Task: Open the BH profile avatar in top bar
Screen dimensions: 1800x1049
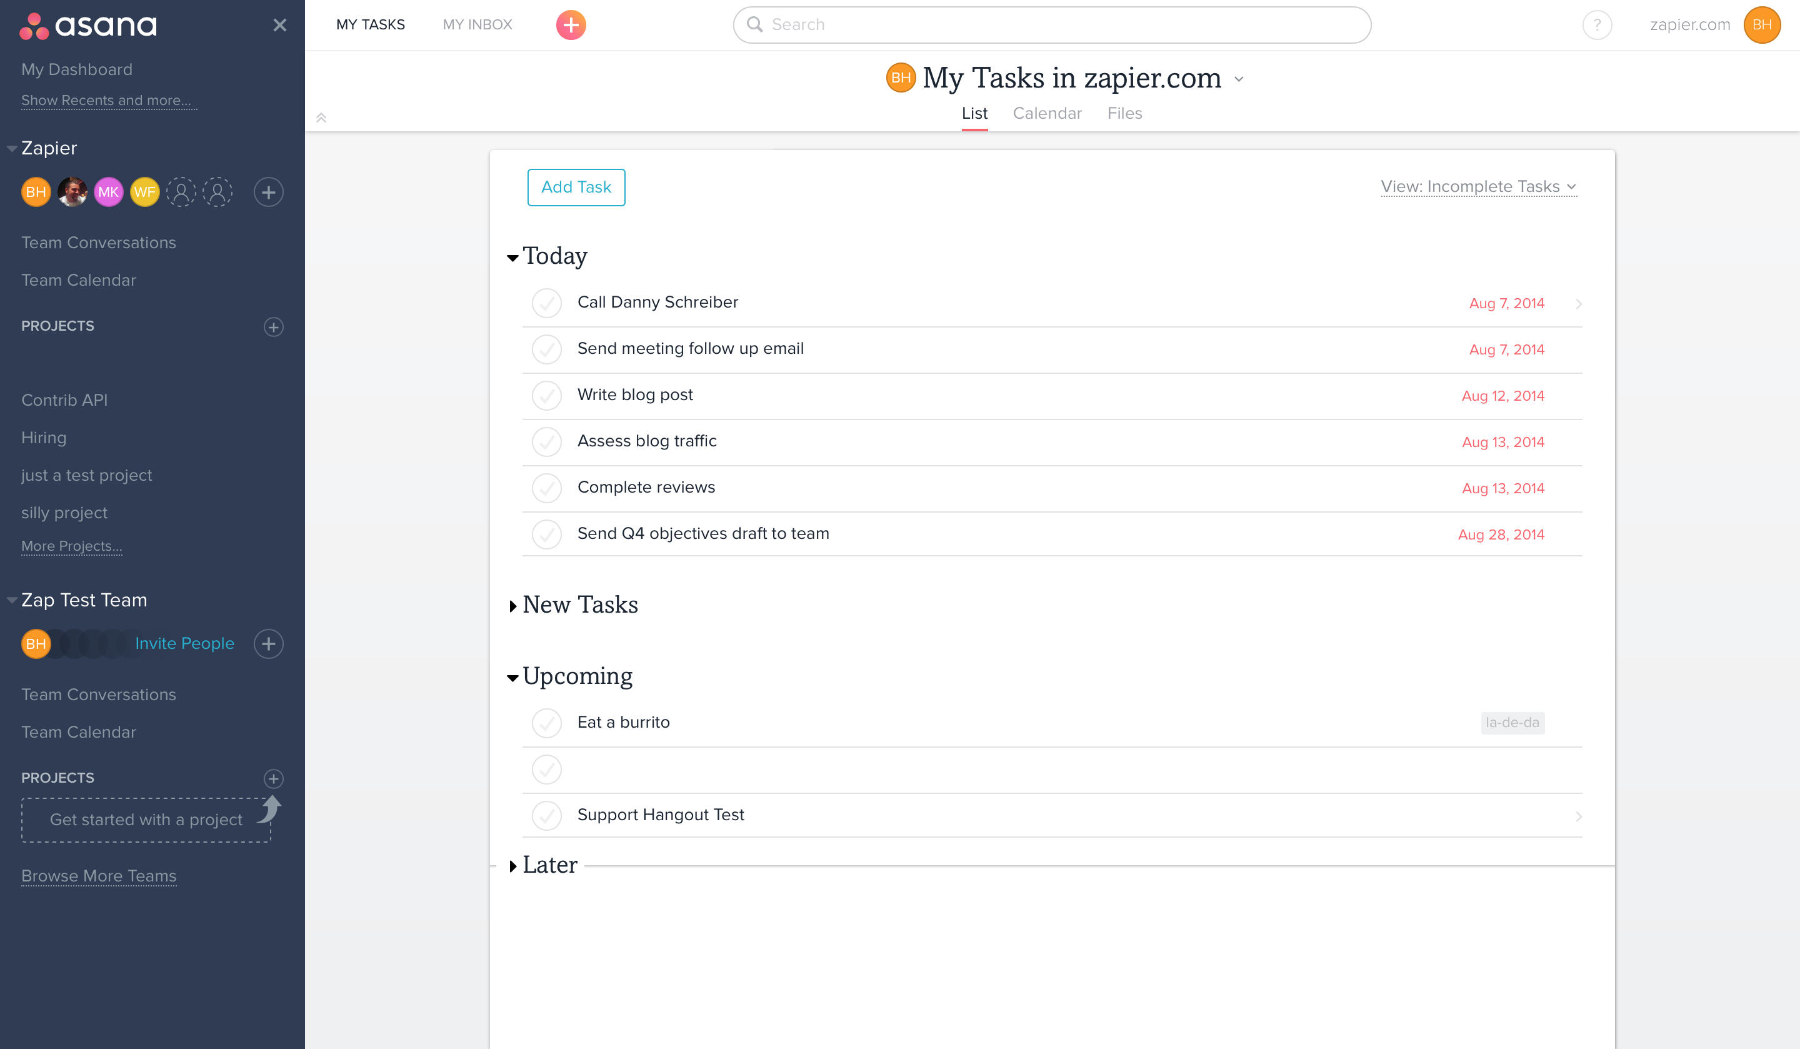Action: 1761,25
